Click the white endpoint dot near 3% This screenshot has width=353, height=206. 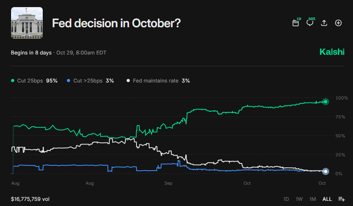point(326,171)
